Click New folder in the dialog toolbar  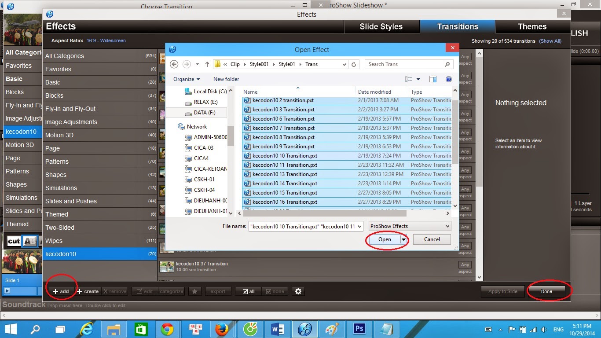226,79
